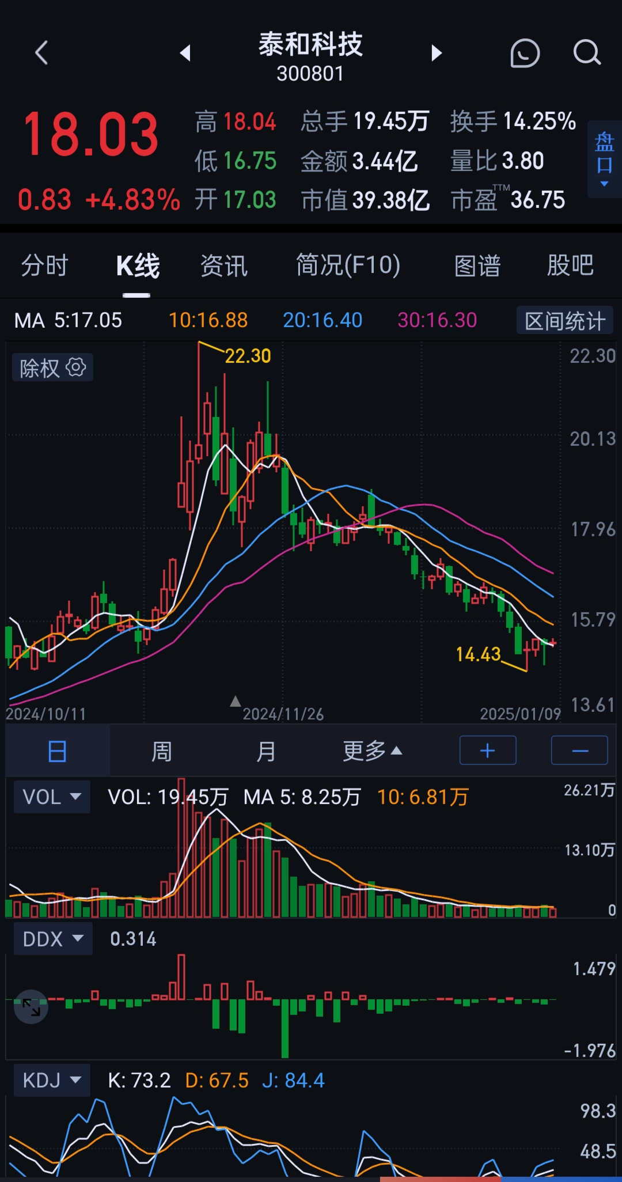Tap change percentage +4.83%
Image resolution: width=622 pixels, height=1182 pixels.
tap(133, 200)
